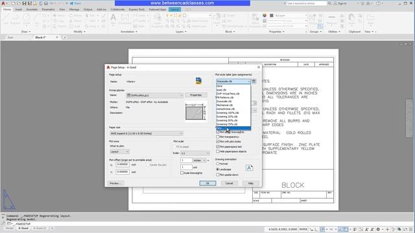This screenshot has height=233, width=415.
Task: Click the Save icon in quick access toolbar
Action: coord(24,3)
